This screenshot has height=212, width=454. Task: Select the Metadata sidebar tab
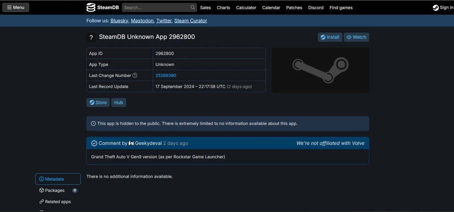pos(58,179)
